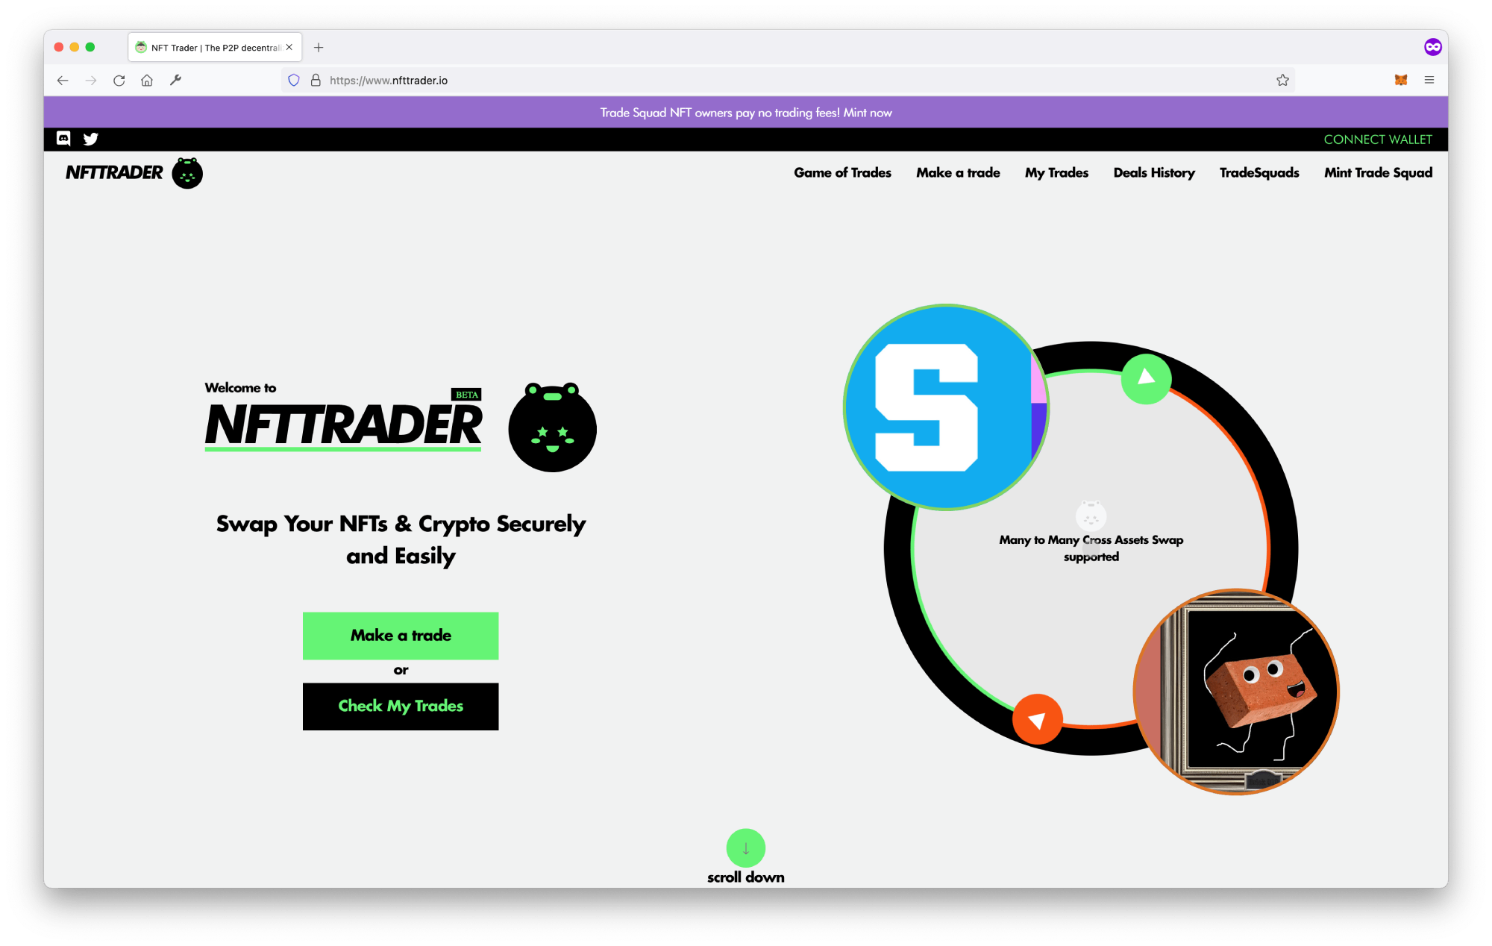
Task: Click the forward play arrow on trade circle
Action: (x=1144, y=380)
